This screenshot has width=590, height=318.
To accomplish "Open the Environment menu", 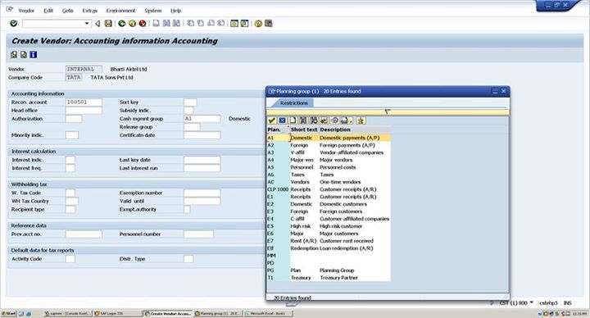I will 120,11.
